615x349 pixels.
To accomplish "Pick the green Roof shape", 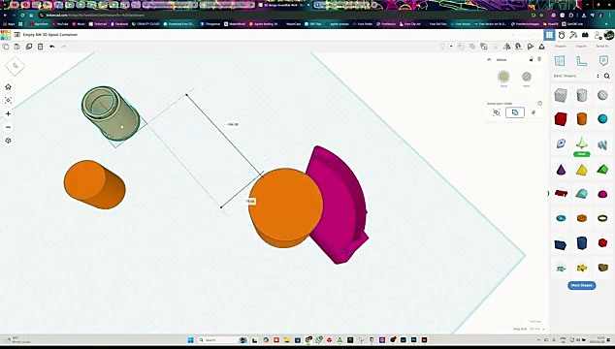I will pos(602,170).
